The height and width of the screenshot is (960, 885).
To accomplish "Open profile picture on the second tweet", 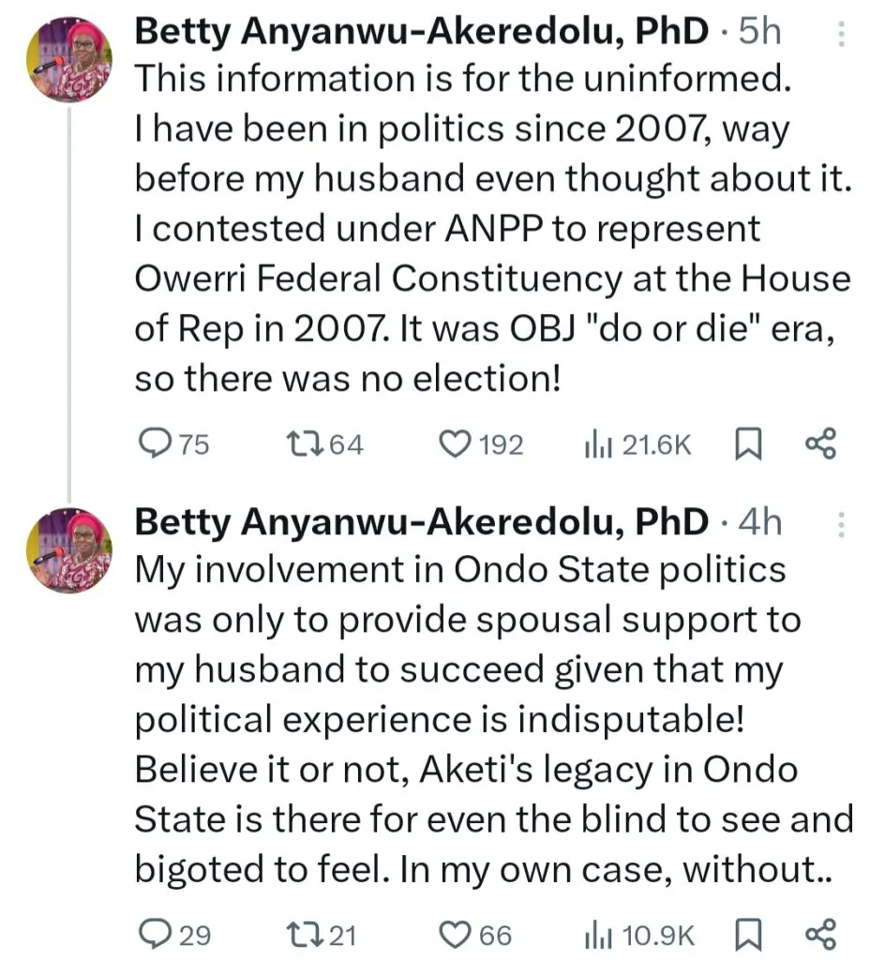I will (x=68, y=550).
